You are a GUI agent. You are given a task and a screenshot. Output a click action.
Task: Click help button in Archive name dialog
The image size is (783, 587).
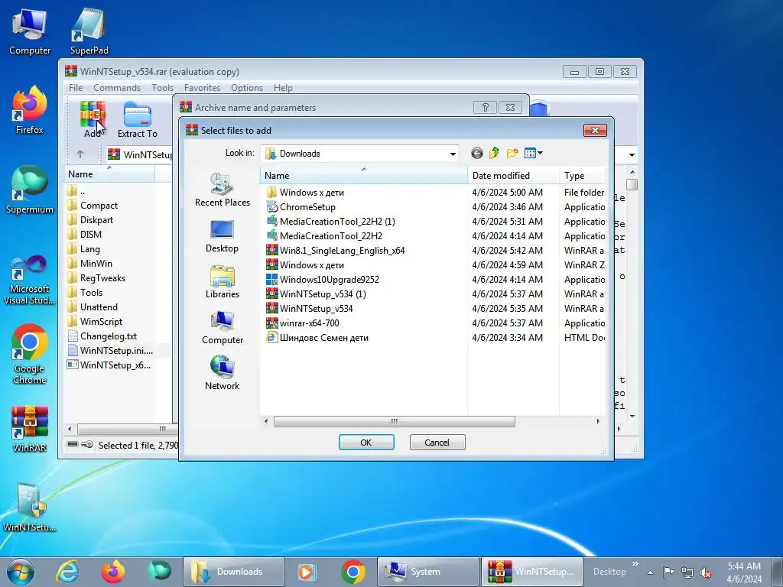coord(484,107)
